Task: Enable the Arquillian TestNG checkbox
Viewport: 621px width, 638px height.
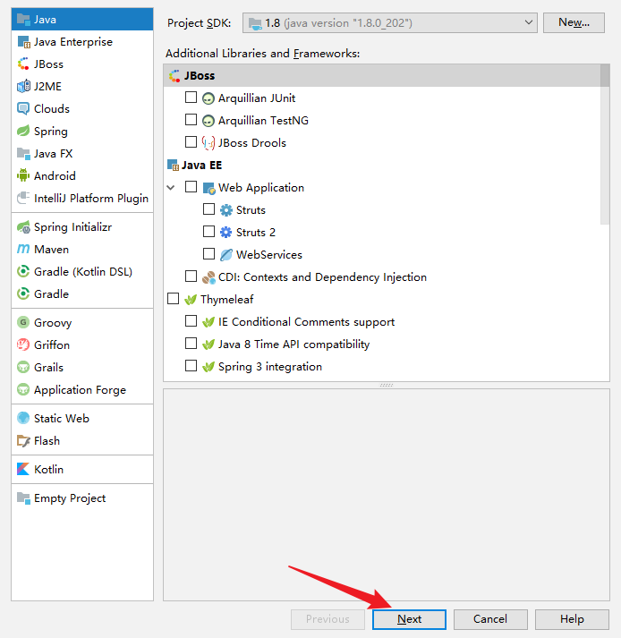Action: 191,120
